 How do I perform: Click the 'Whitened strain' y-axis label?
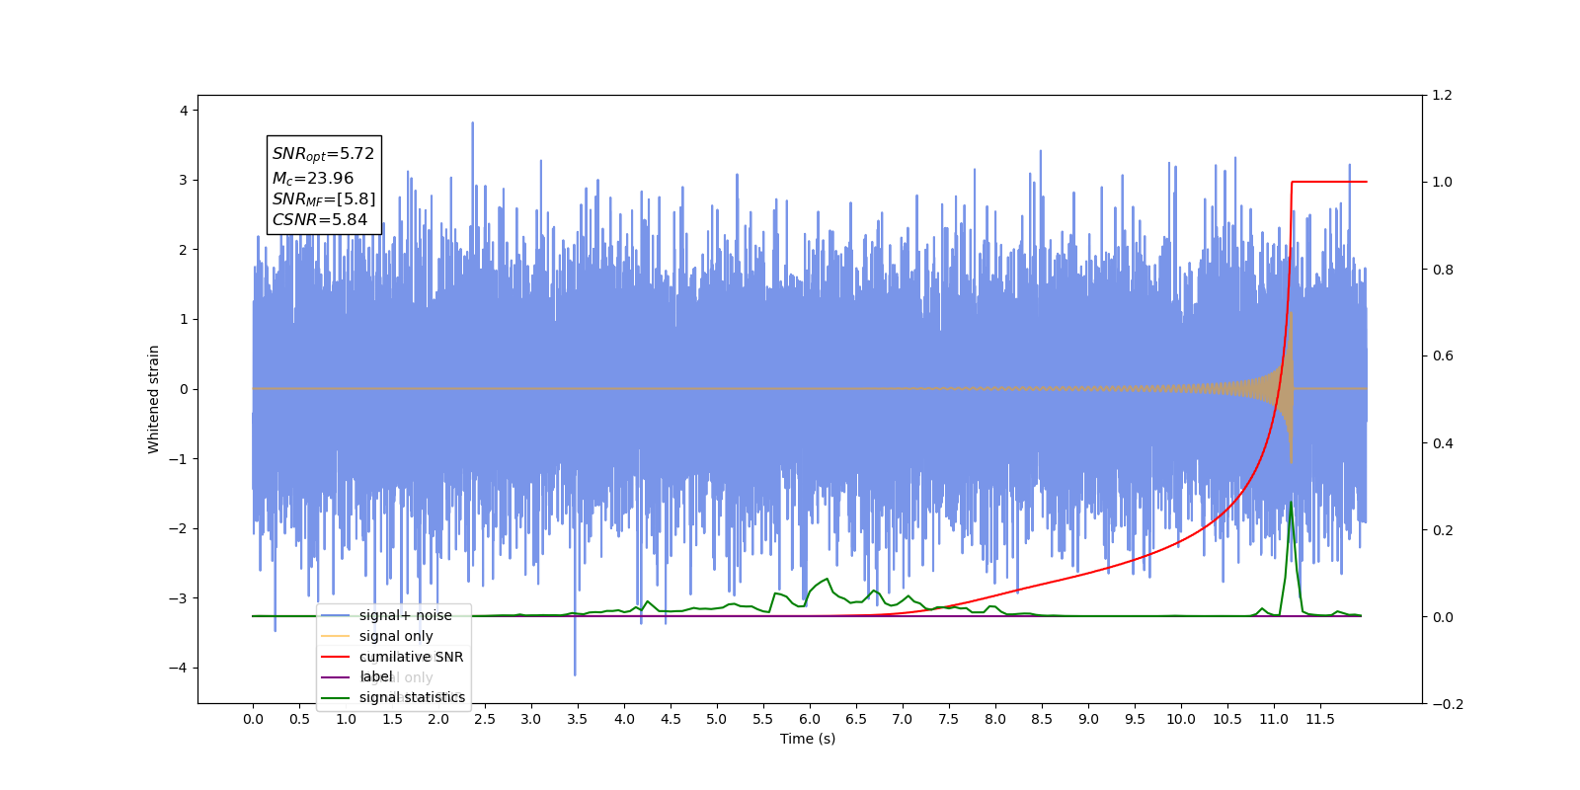coord(153,399)
